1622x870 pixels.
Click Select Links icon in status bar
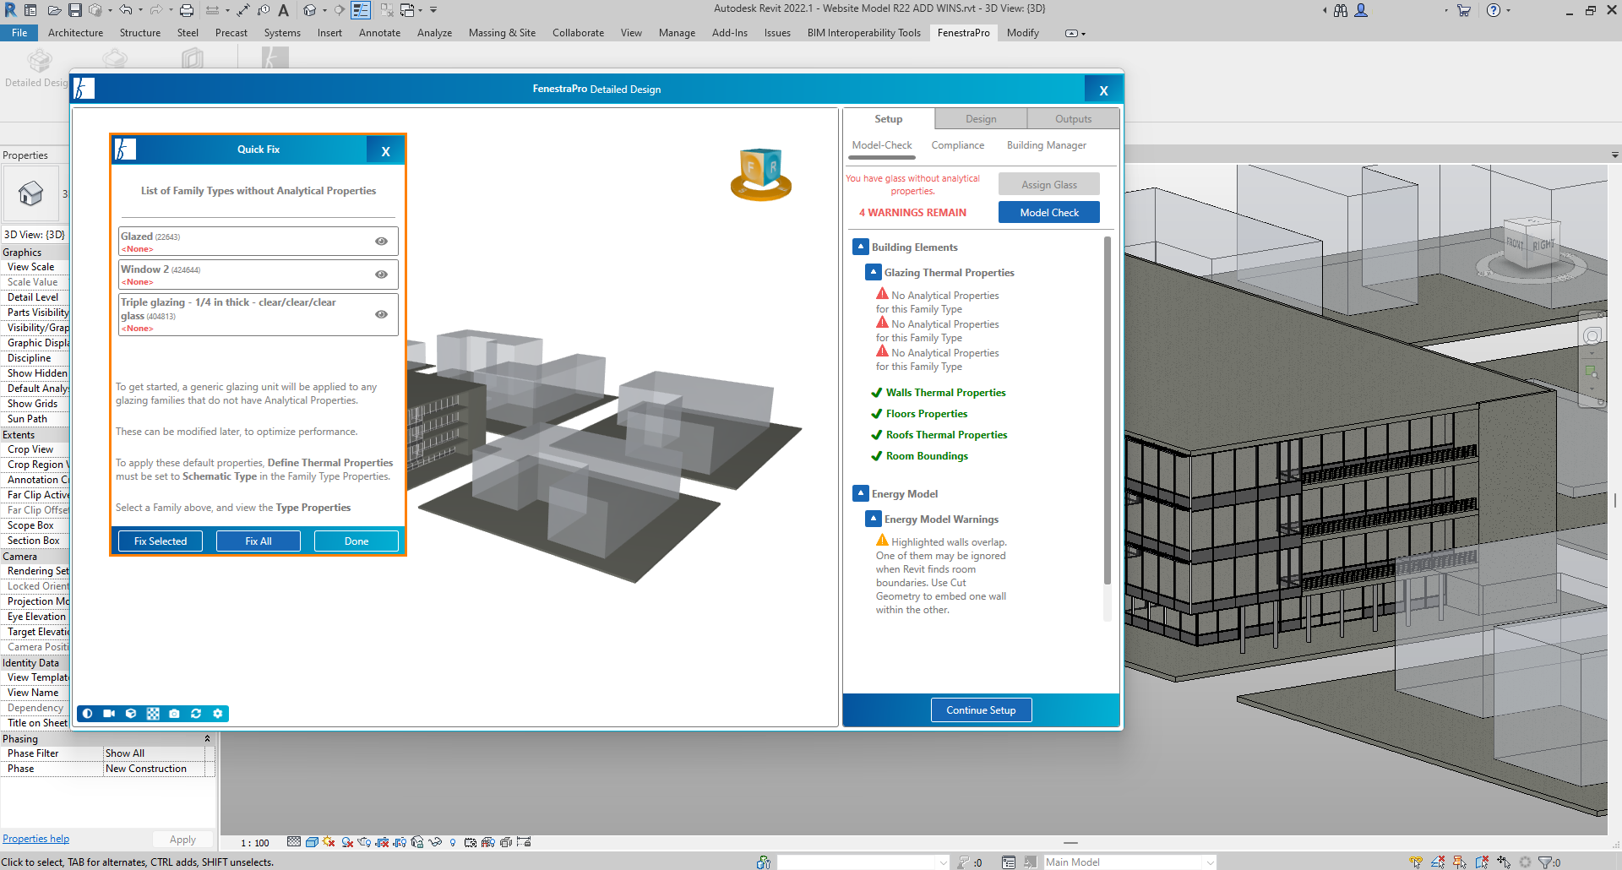coord(1416,862)
